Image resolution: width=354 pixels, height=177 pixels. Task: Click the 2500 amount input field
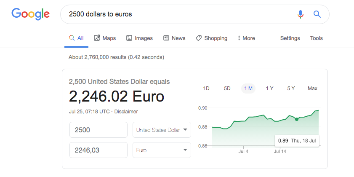click(x=98, y=130)
